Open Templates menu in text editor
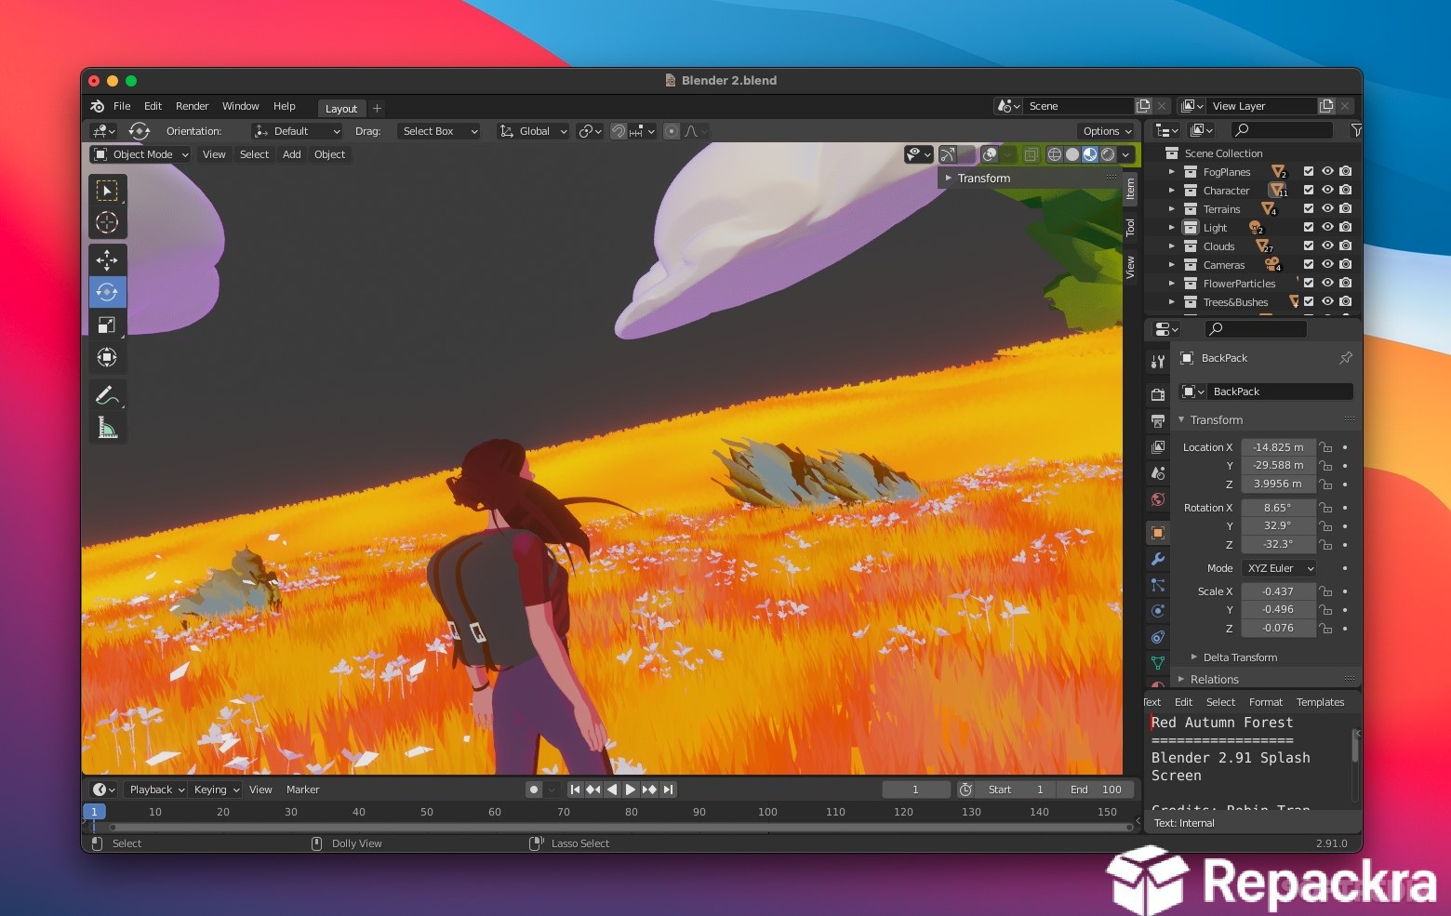 1320,702
